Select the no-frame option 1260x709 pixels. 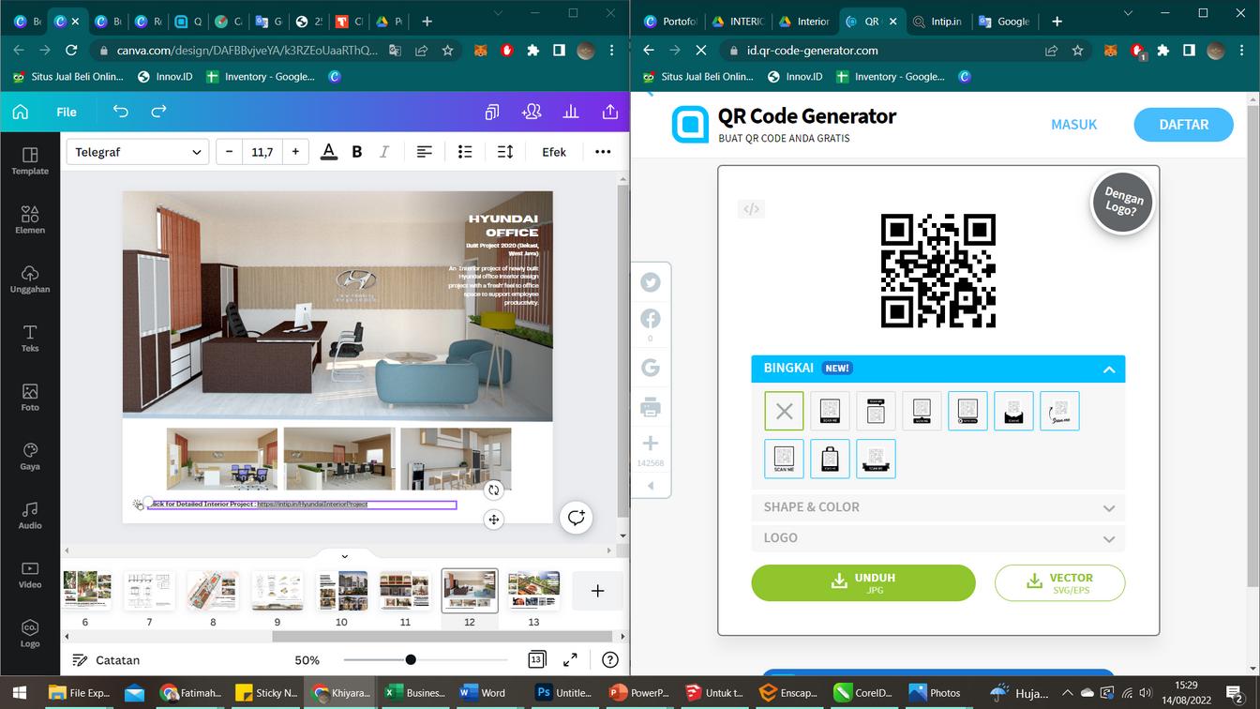[x=784, y=411]
